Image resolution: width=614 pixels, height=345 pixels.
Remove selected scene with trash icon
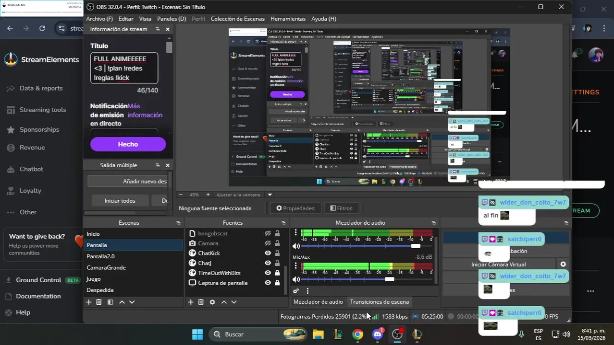99,302
